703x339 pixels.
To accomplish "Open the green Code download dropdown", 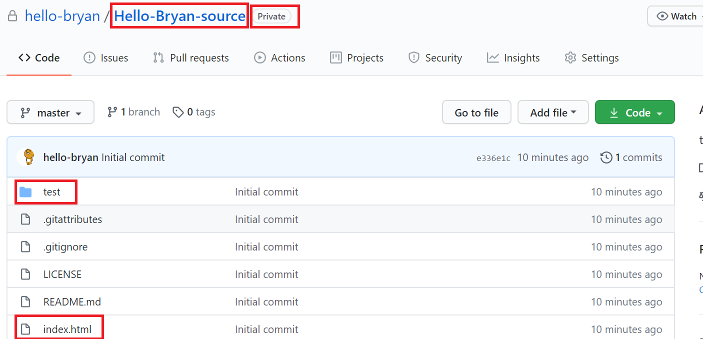I will (x=635, y=112).
